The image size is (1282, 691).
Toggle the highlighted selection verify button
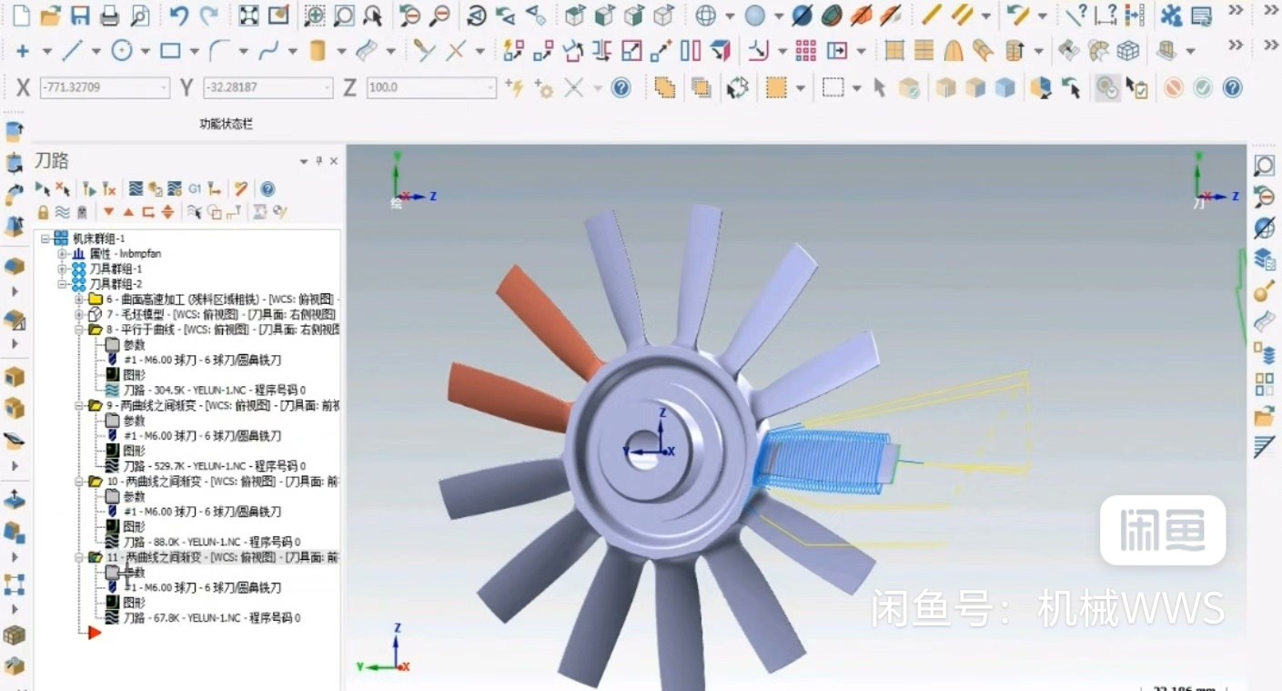pos(1106,87)
